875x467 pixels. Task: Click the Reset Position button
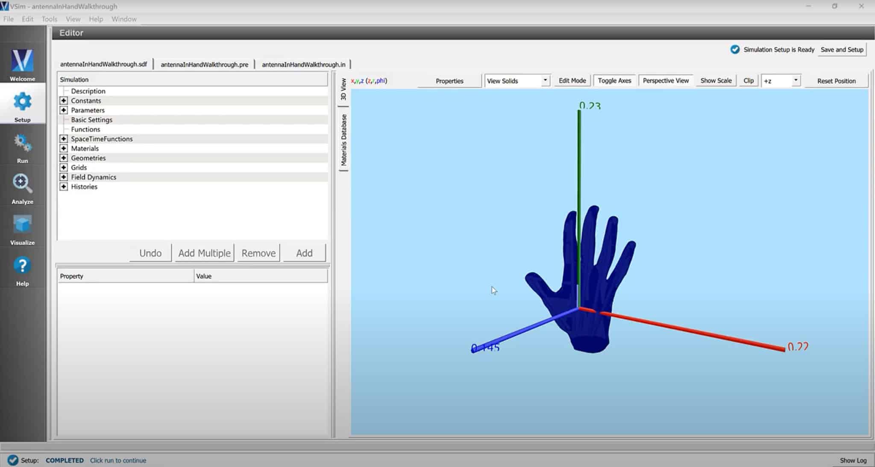pyautogui.click(x=836, y=81)
